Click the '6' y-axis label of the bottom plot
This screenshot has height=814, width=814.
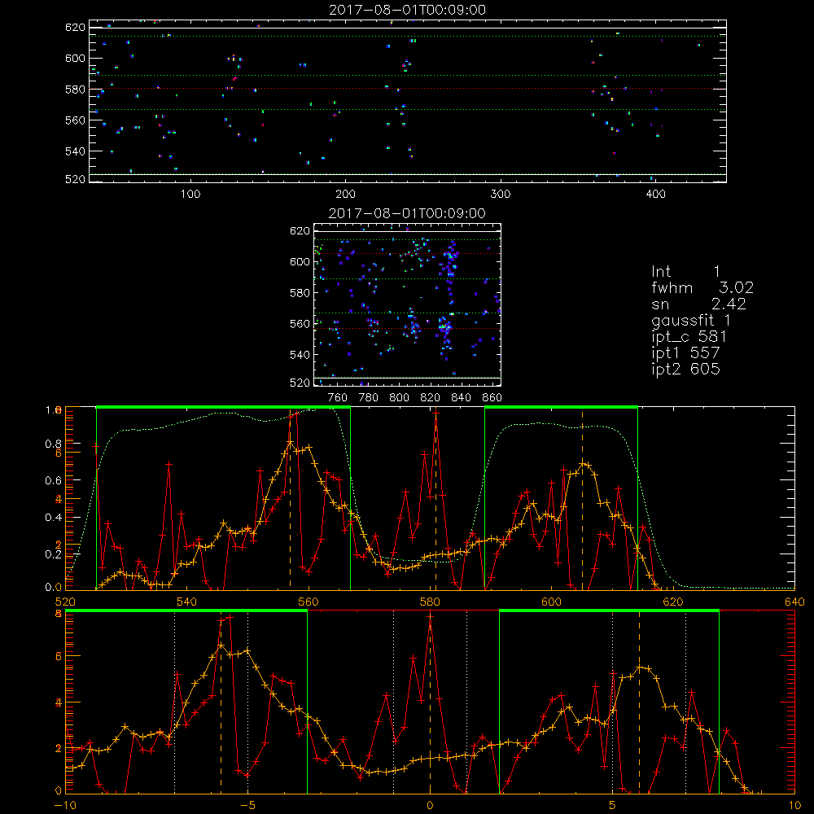tap(58, 657)
